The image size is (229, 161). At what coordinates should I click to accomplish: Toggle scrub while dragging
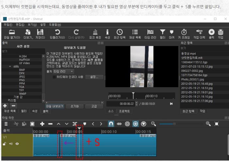pos(119,124)
